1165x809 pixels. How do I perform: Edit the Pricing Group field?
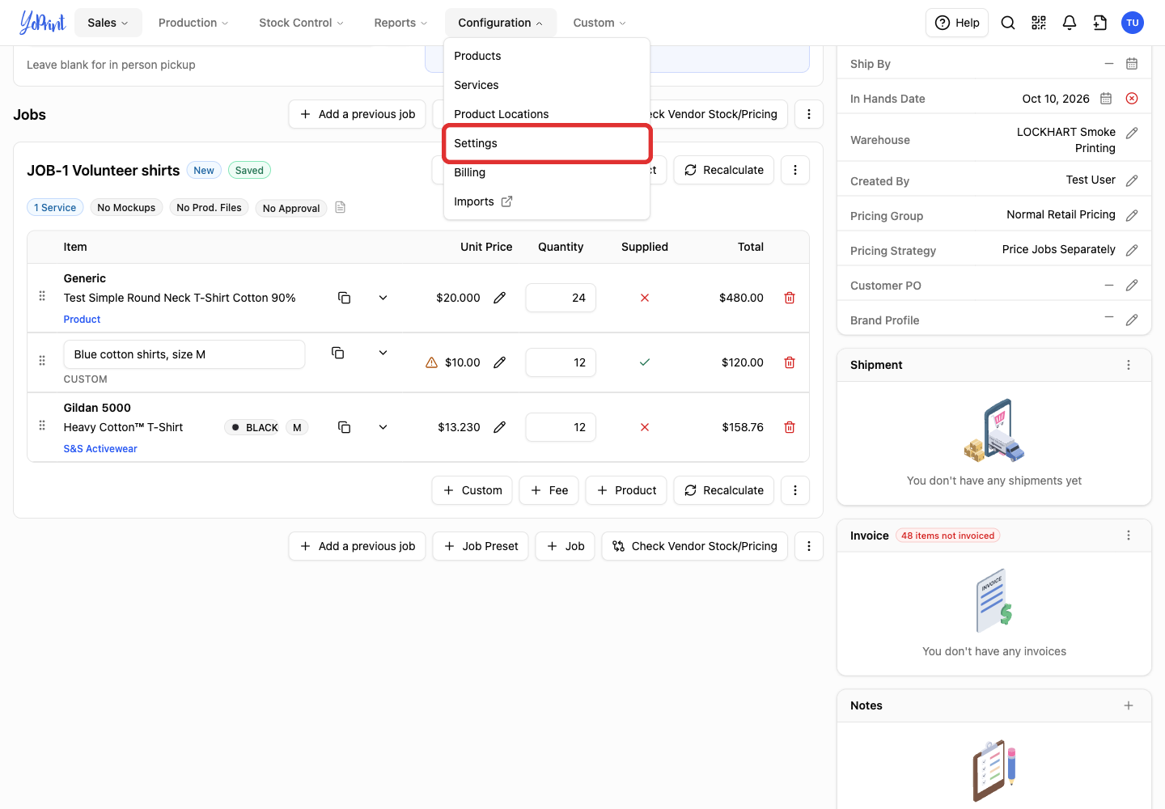[1132, 215]
